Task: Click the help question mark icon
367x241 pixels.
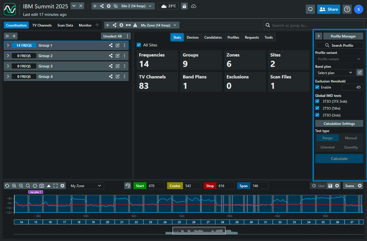Action: pyautogui.click(x=347, y=9)
